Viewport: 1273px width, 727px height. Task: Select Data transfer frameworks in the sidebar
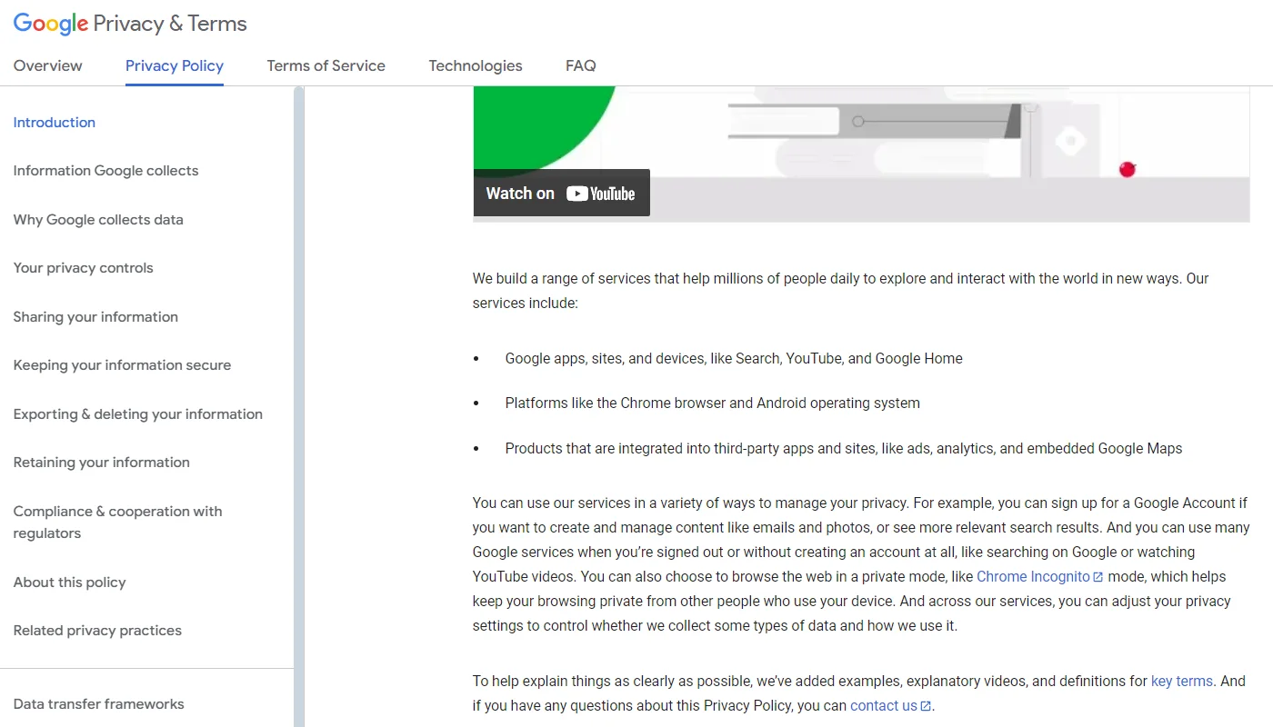click(98, 703)
